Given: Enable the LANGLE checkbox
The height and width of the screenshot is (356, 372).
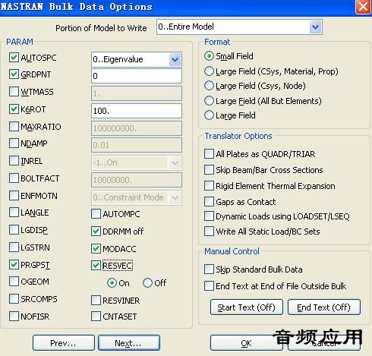Looking at the screenshot, I should (14, 213).
